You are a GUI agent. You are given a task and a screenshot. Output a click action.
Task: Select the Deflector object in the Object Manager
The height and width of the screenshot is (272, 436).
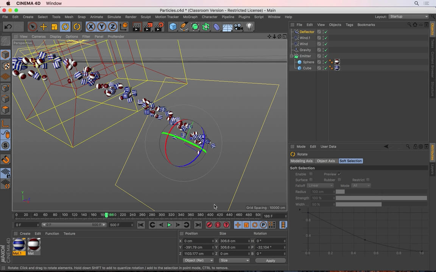point(307,32)
